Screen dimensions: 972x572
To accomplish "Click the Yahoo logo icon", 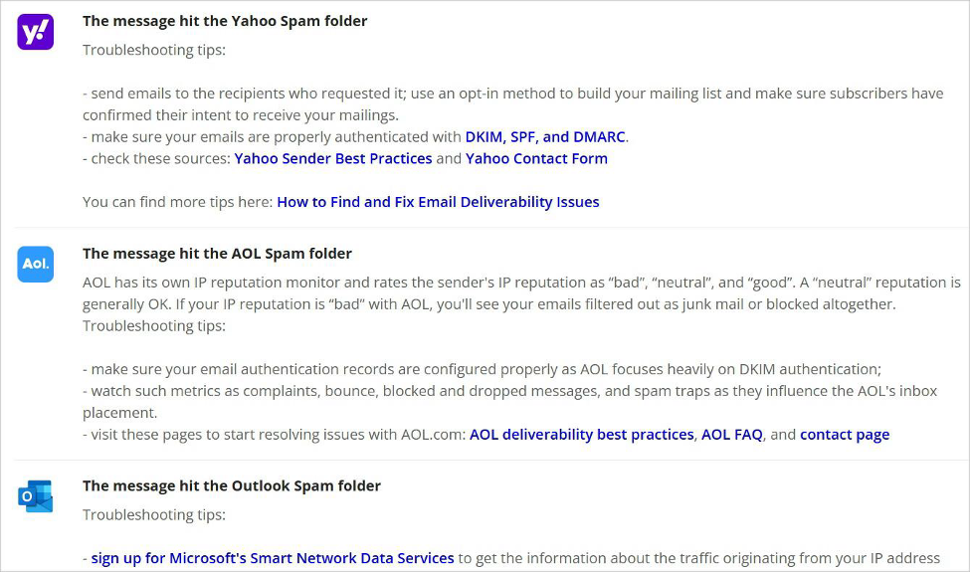I will (36, 32).
